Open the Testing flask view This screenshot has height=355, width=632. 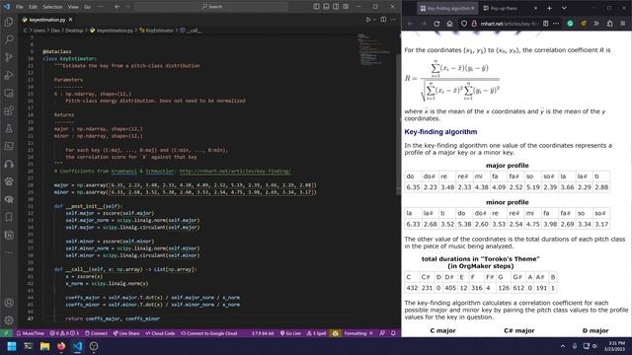(x=9, y=129)
